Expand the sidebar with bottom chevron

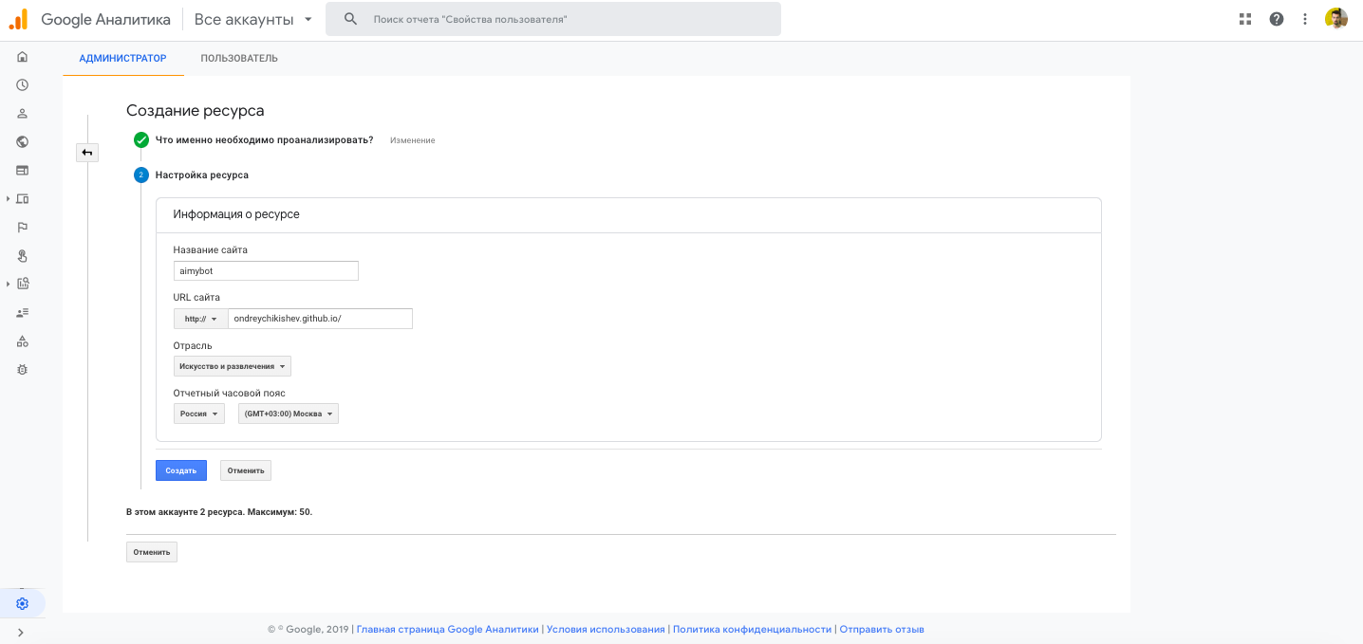pos(21,633)
